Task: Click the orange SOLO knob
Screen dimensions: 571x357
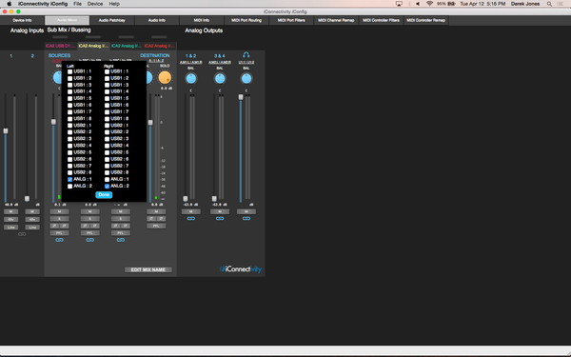Action: (x=165, y=78)
